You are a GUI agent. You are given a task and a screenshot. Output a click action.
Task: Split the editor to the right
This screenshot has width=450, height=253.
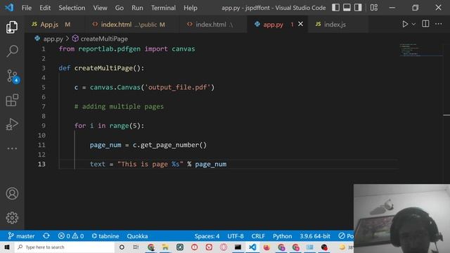(425, 24)
